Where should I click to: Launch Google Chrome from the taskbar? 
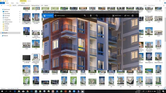pyautogui.click(x=27, y=91)
